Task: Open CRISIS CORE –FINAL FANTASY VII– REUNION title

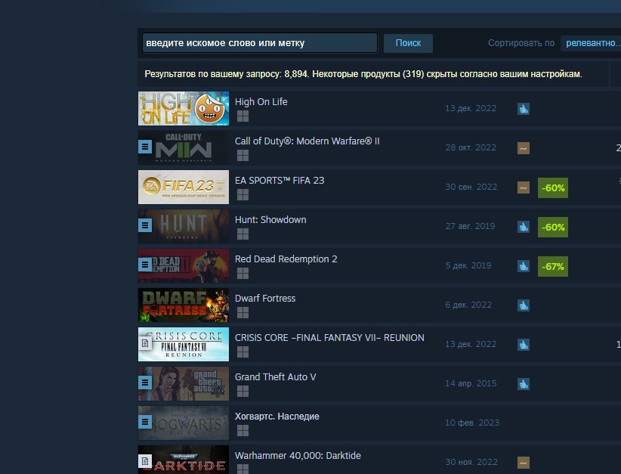Action: [329, 338]
